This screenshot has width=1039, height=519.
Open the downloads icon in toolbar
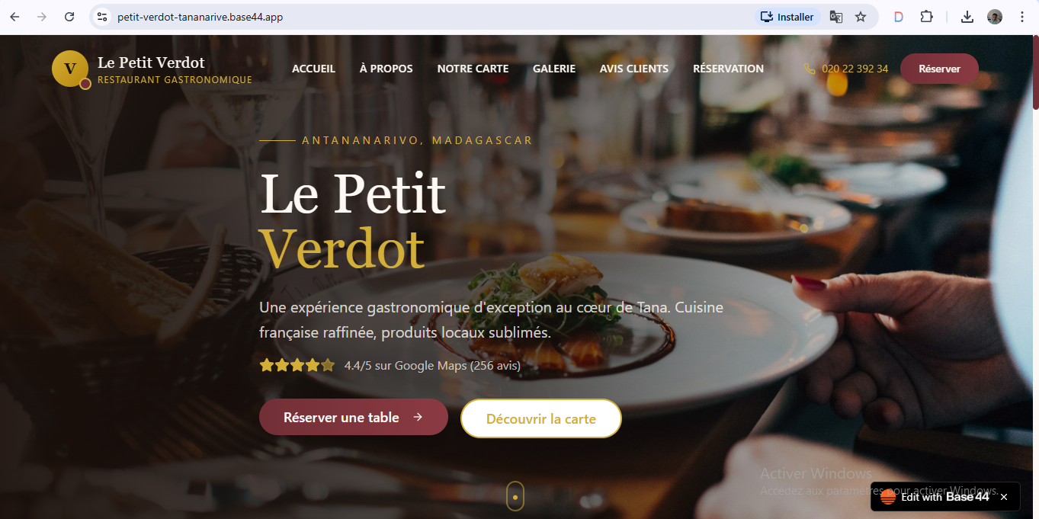[967, 17]
